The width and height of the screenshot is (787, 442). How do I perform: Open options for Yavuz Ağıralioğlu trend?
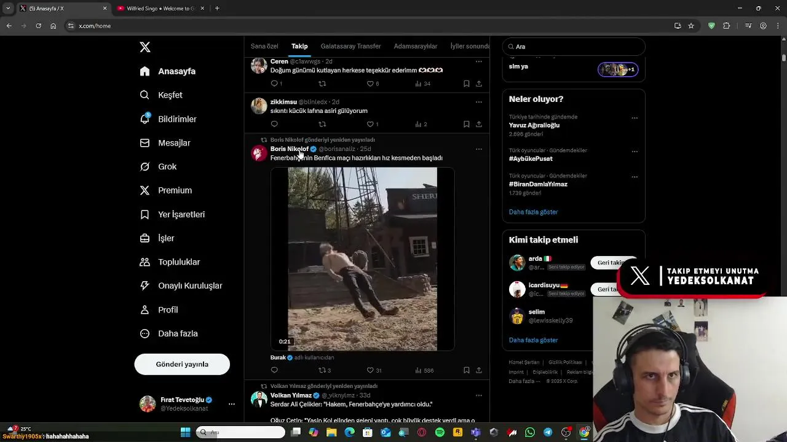pos(635,118)
